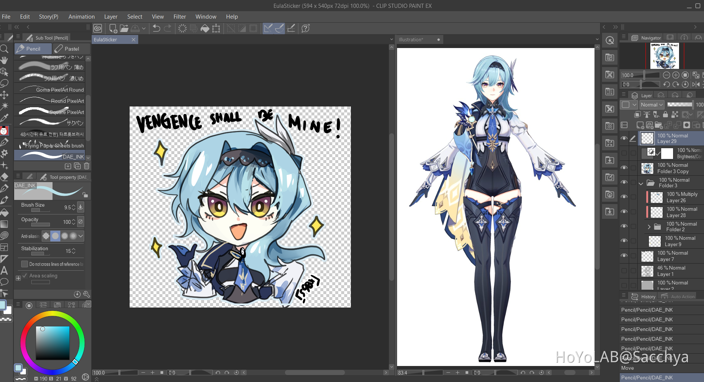Collapse the Folder 3 layer group
The width and height of the screenshot is (704, 382).
(x=641, y=183)
